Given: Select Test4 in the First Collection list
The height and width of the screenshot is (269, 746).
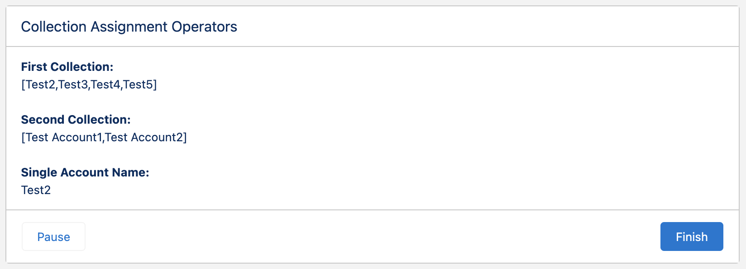Looking at the screenshot, I should click(x=106, y=84).
